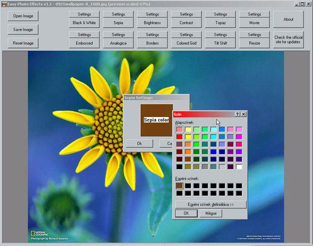Pick the black swatch in basic colors
The image size is (313, 246).
(x=180, y=167)
